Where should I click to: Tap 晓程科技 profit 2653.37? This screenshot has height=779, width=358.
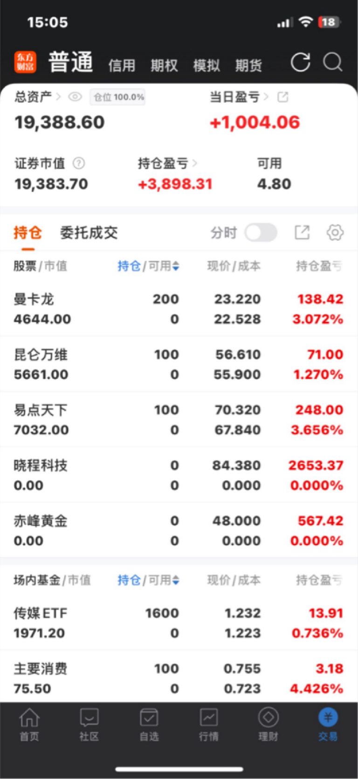(316, 465)
